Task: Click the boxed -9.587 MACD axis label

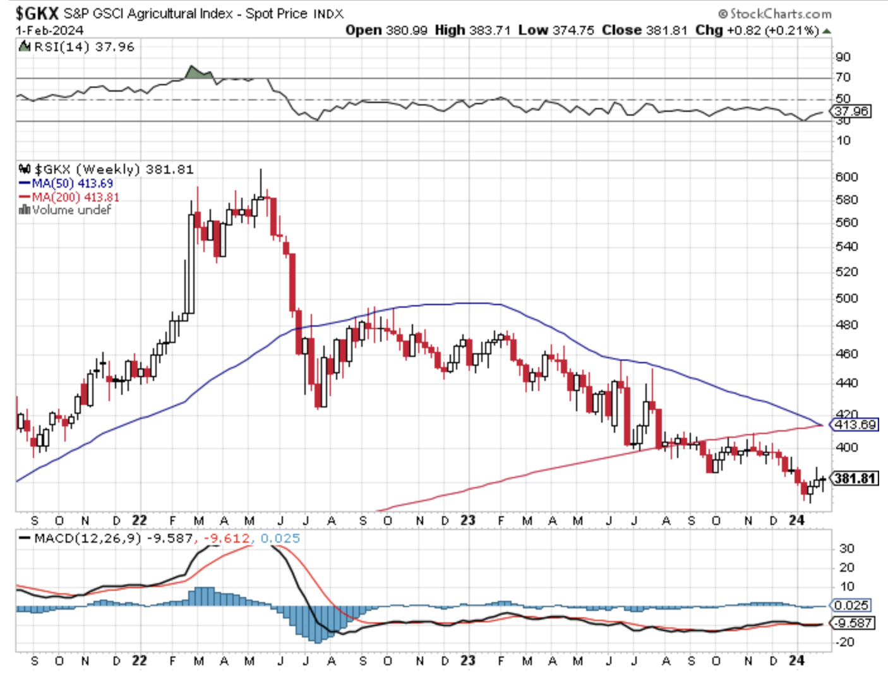Action: coord(852,623)
